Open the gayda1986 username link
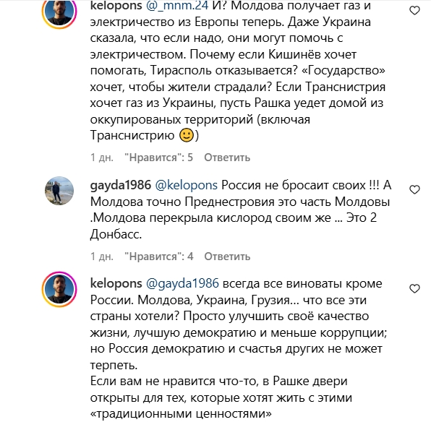The image size is (431, 422). pos(121,186)
